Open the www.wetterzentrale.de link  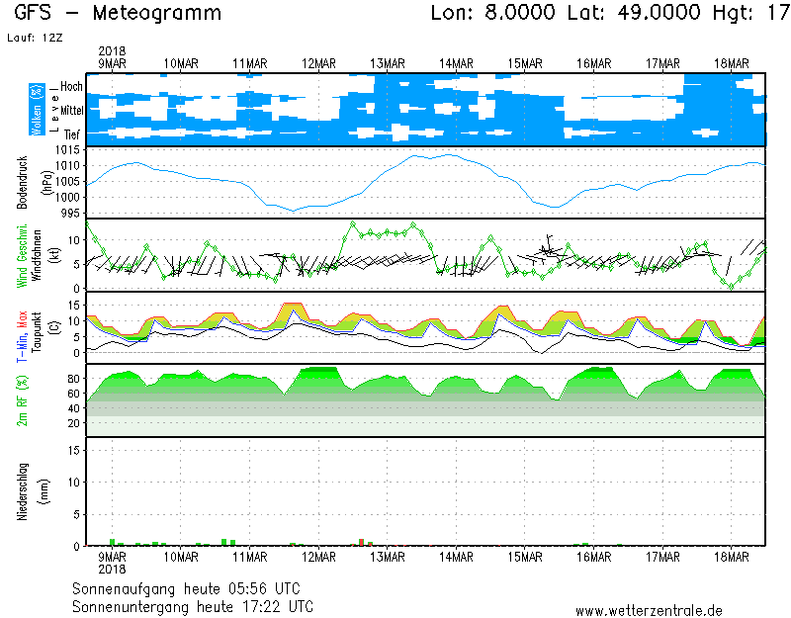point(649,611)
